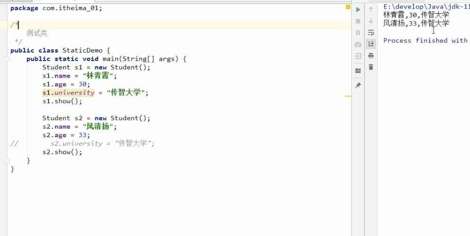Click the package com.itheima_01 line

[x=56, y=8]
